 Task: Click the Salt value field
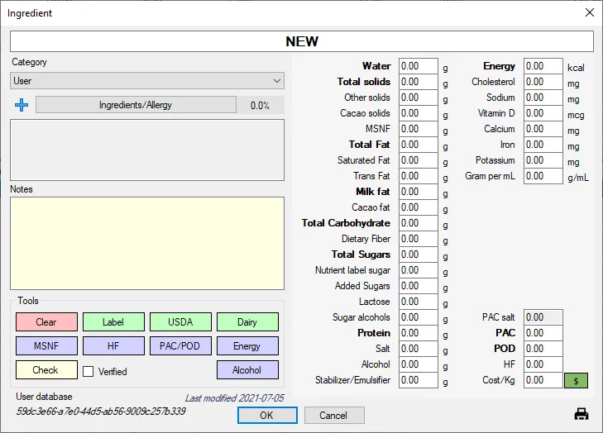point(418,349)
